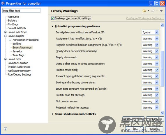Expand Name shadowing and conflicts section
Viewport: 166px width, 135px height.
[x=52, y=114]
